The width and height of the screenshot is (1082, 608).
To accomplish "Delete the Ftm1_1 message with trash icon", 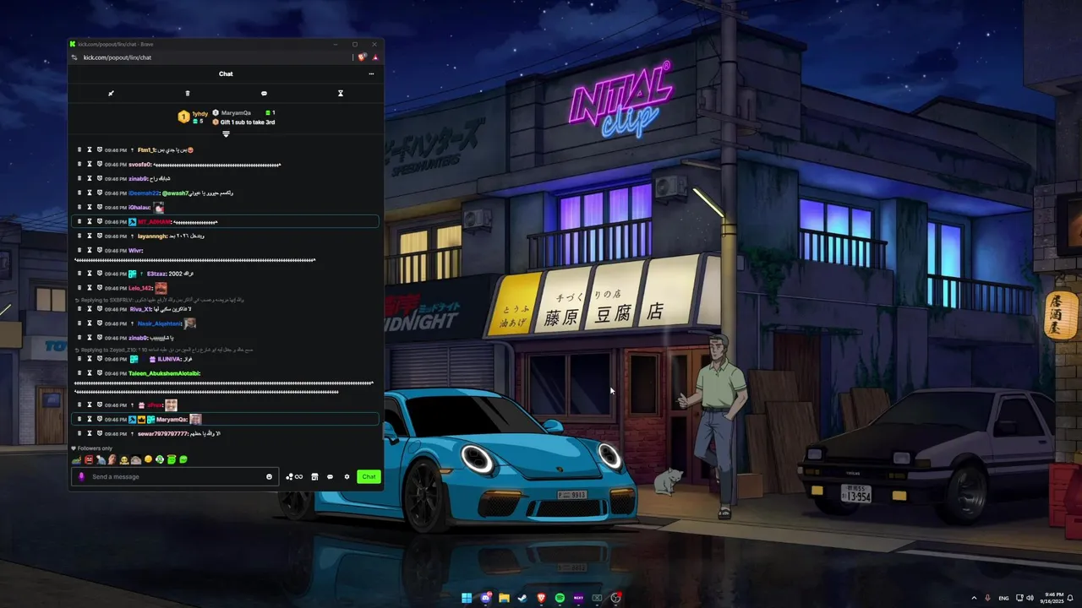I will (79, 150).
